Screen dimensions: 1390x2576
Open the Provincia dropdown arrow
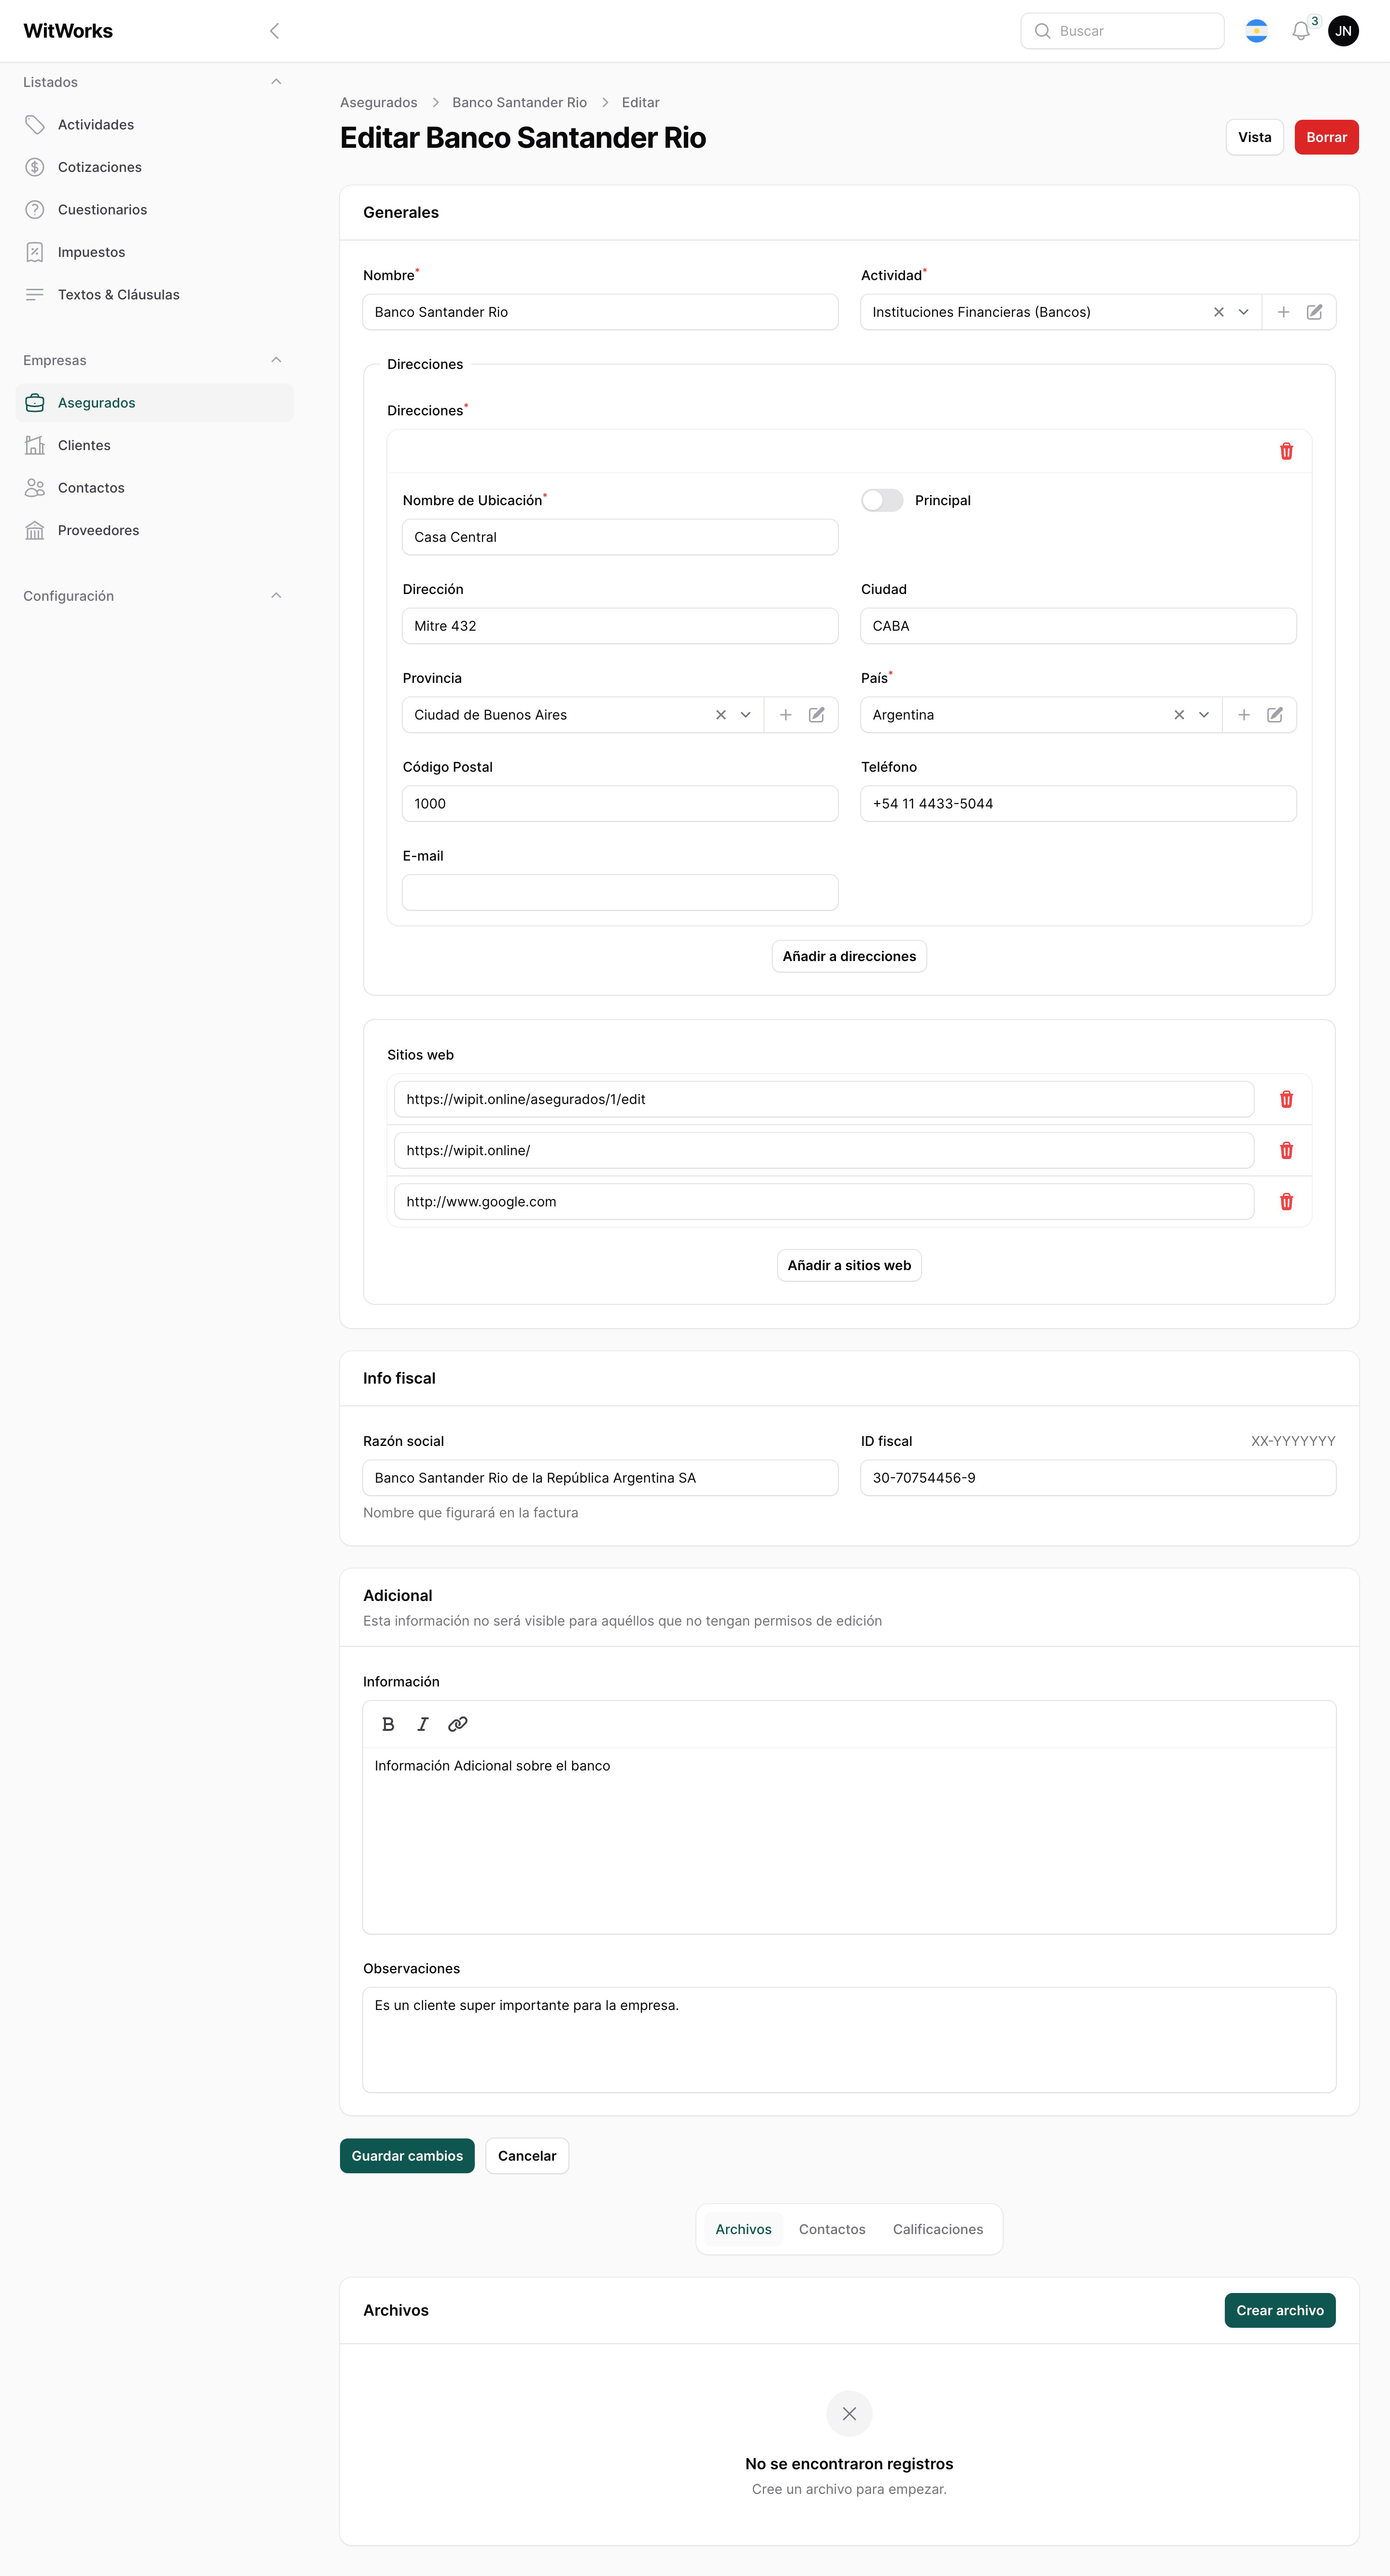pos(745,715)
